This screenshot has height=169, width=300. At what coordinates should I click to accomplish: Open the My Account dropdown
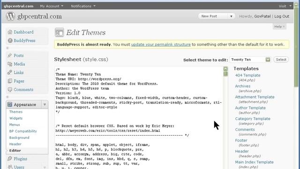pyautogui.click(x=52, y=6)
